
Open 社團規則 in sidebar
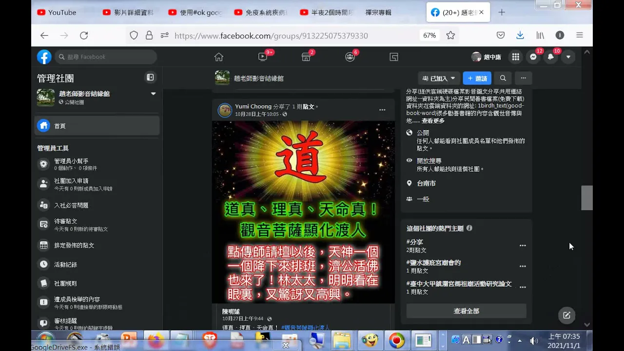(97, 283)
